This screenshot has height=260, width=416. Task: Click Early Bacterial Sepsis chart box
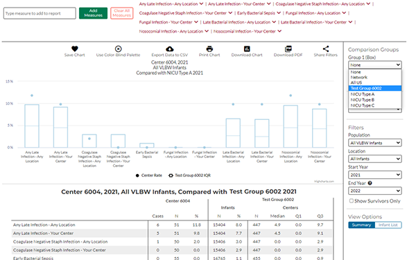click(147, 146)
